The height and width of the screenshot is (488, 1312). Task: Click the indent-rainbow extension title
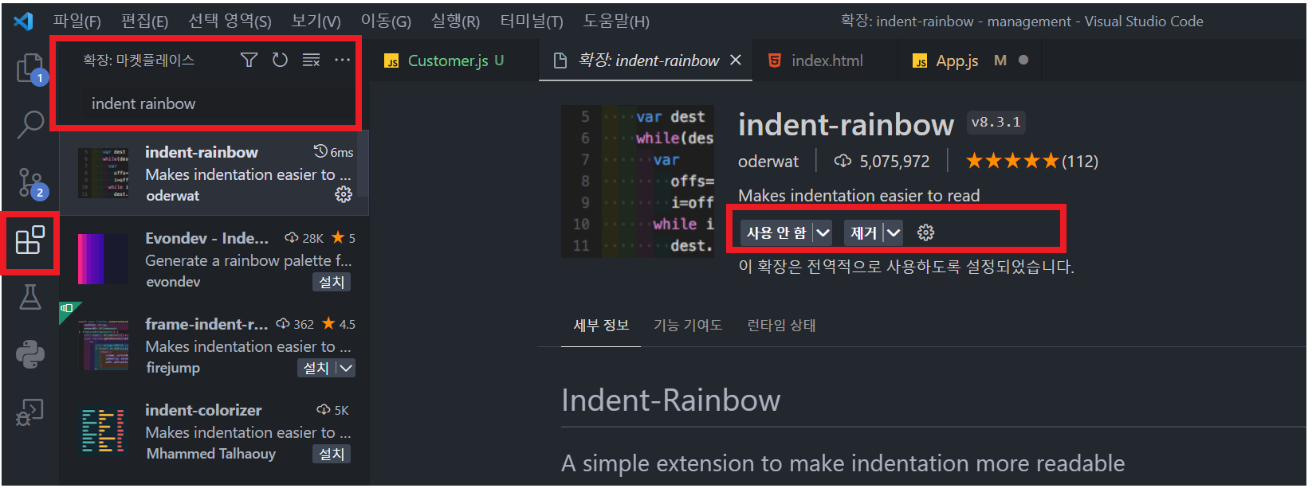click(846, 124)
